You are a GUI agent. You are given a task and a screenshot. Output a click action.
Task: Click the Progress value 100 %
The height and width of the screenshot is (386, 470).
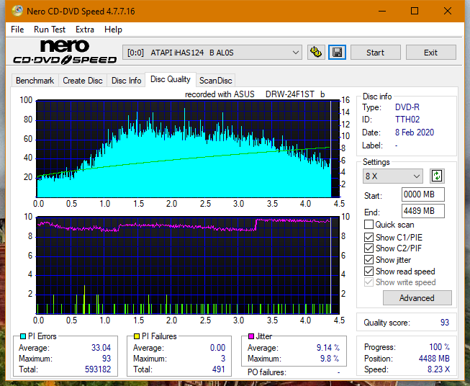440,347
